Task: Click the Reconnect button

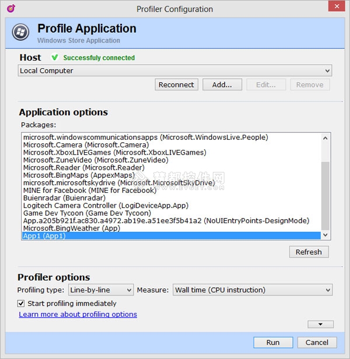Action: click(x=177, y=85)
